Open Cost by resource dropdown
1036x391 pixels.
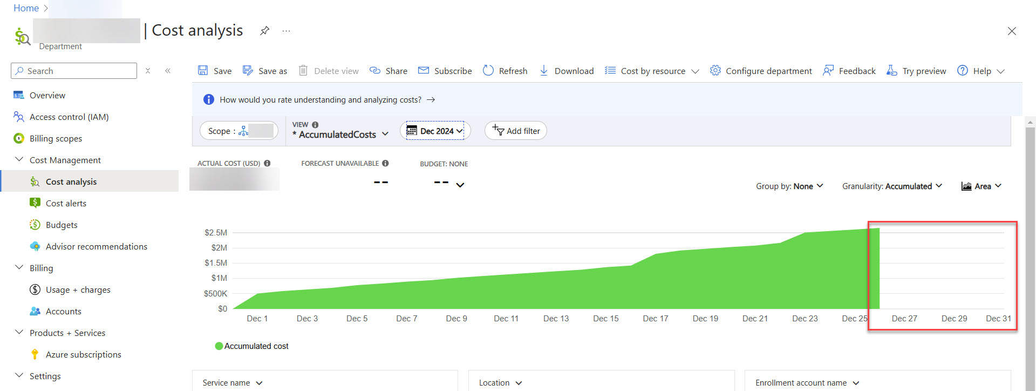(x=652, y=71)
